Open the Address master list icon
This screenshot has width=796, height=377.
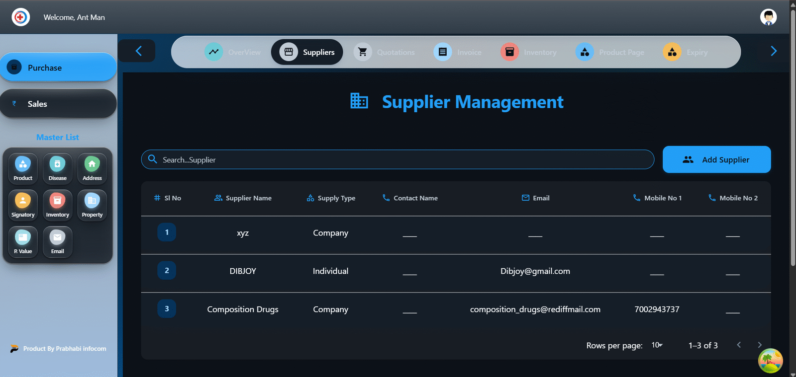pos(92,168)
